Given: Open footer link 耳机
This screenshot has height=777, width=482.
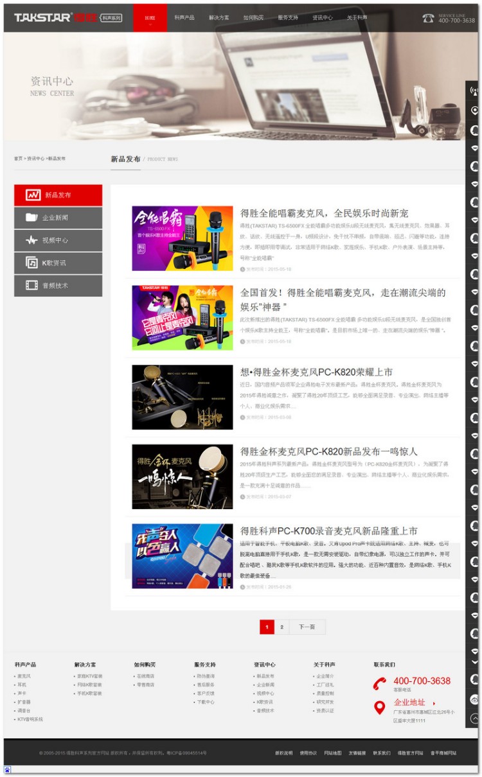Looking at the screenshot, I should [x=22, y=685].
